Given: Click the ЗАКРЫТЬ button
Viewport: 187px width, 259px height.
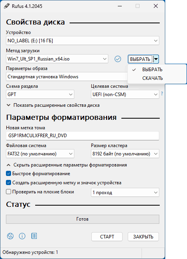Looking at the screenshot, I should coord(143,237).
